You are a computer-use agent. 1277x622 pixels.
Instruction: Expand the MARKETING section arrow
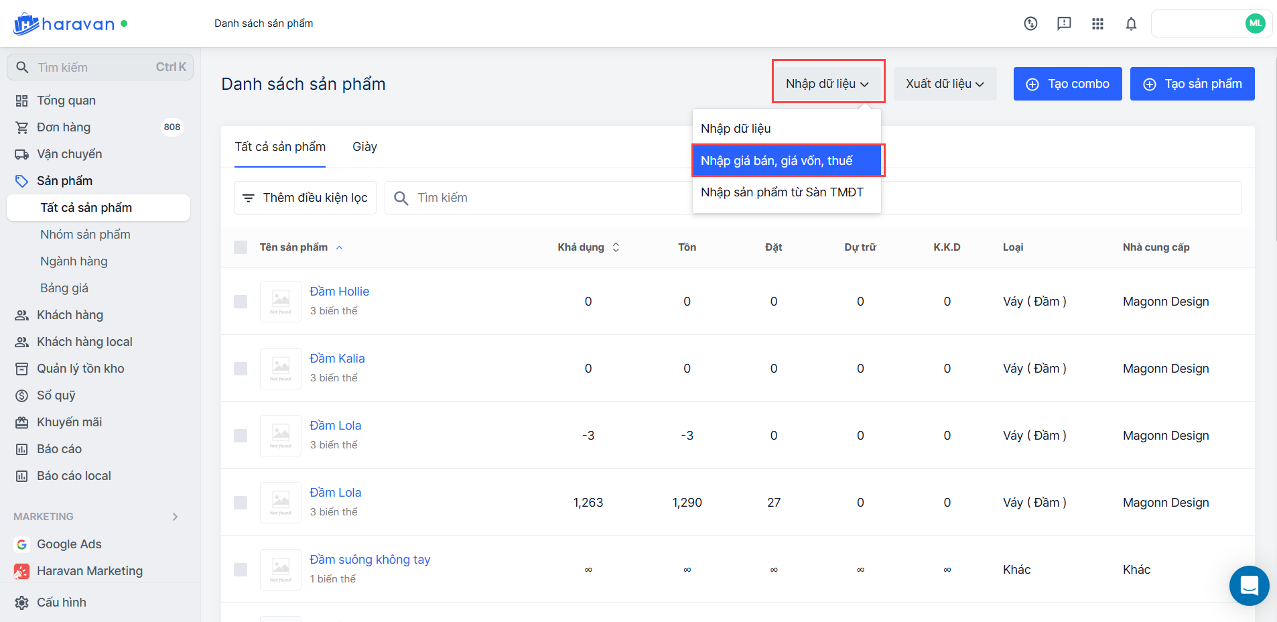pyautogui.click(x=175, y=517)
